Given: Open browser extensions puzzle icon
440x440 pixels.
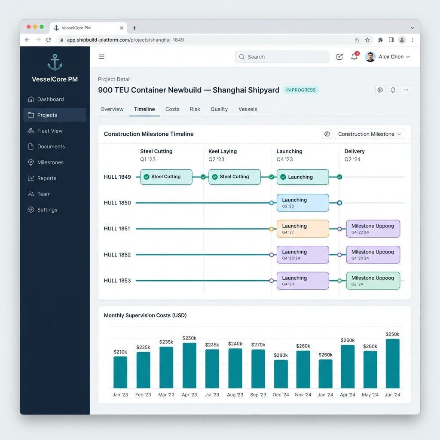Looking at the screenshot, I should coord(381,40).
